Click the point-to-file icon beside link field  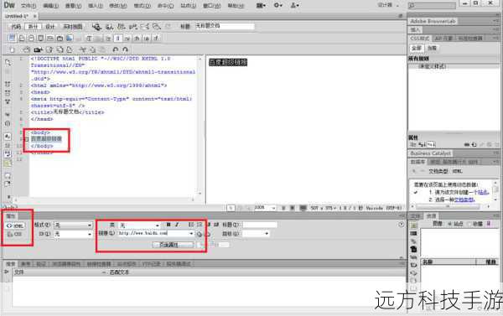point(200,234)
